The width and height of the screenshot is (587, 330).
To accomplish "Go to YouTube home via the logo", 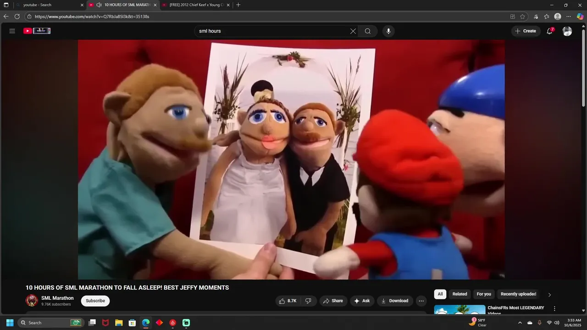I will click(37, 31).
